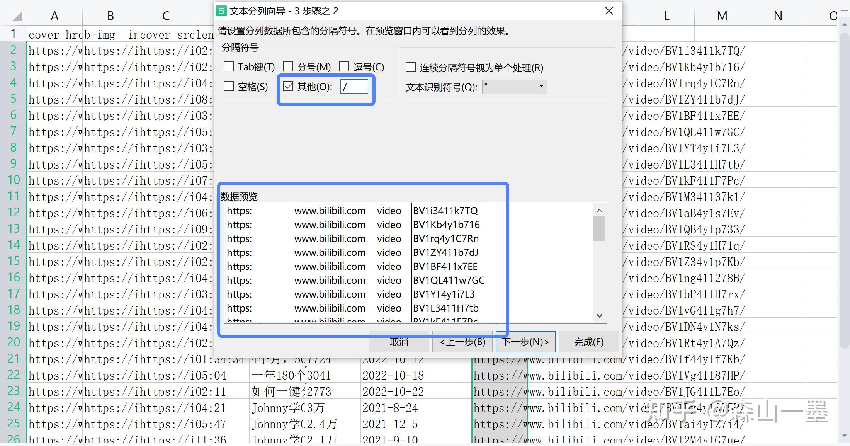This screenshot has width=850, height=446.
Task: Click the select-all corner of spreadsheet
Action: [x=17, y=16]
